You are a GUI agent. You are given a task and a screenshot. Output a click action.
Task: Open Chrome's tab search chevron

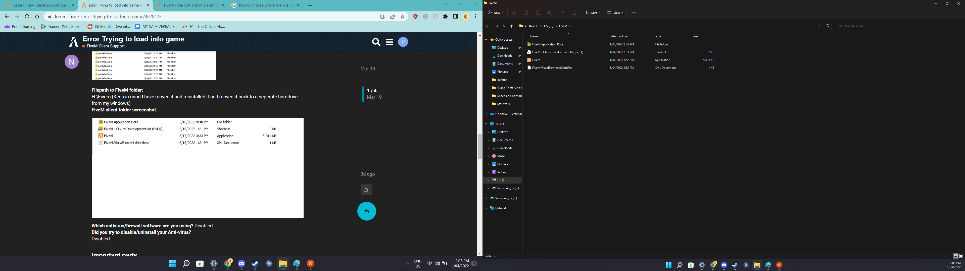point(432,5)
